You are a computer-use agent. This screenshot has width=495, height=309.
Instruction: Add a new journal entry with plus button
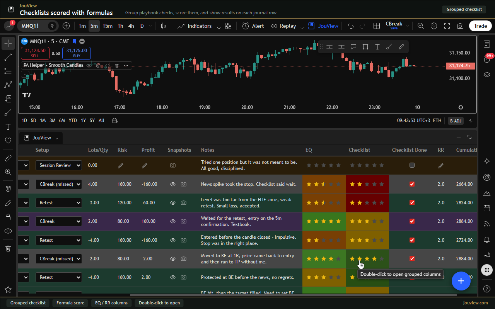[x=461, y=281]
